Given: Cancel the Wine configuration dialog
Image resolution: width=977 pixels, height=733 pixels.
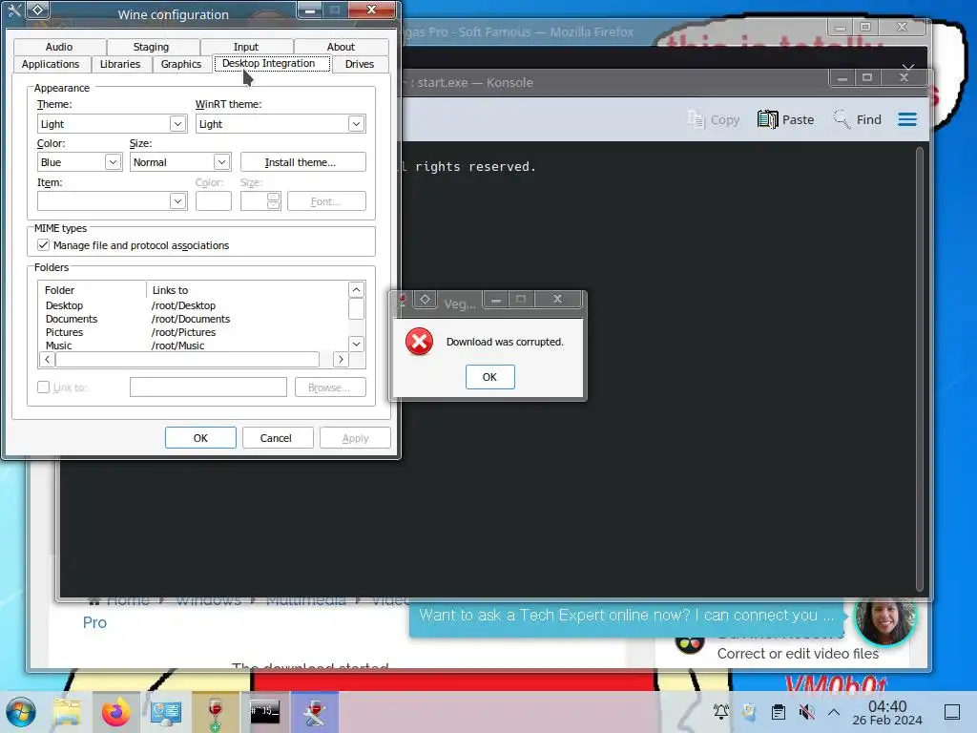Looking at the screenshot, I should (x=276, y=438).
